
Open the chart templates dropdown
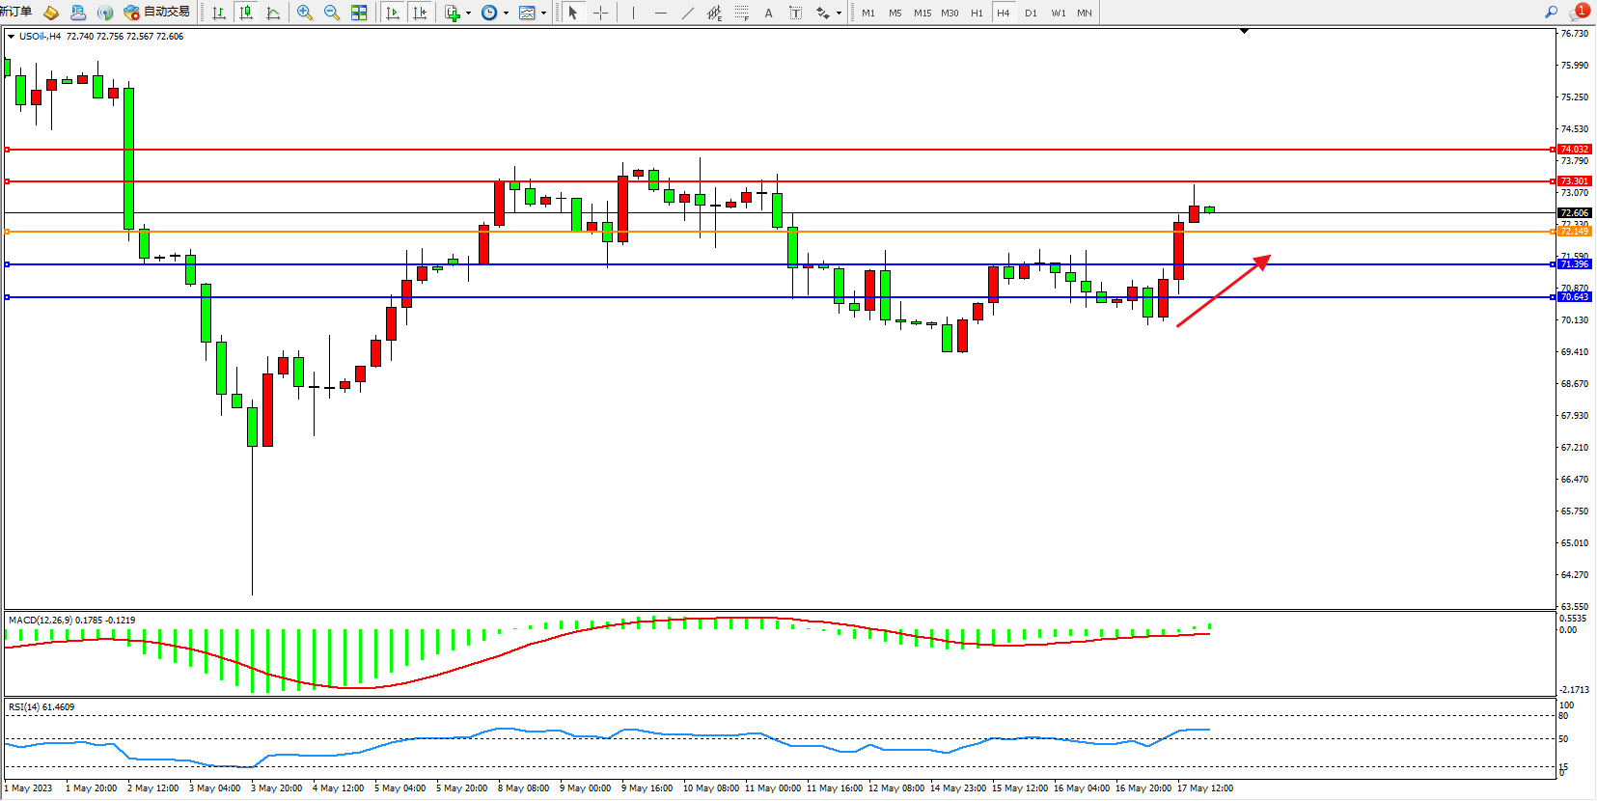pyautogui.click(x=543, y=14)
